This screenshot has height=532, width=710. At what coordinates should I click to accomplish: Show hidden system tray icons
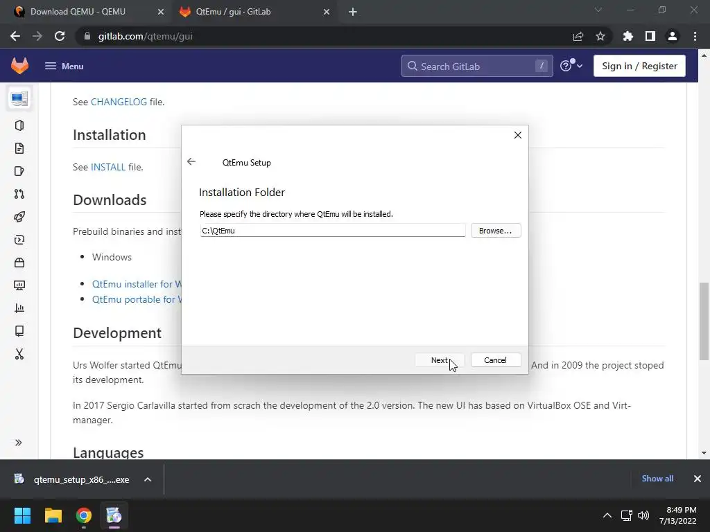[x=607, y=515]
